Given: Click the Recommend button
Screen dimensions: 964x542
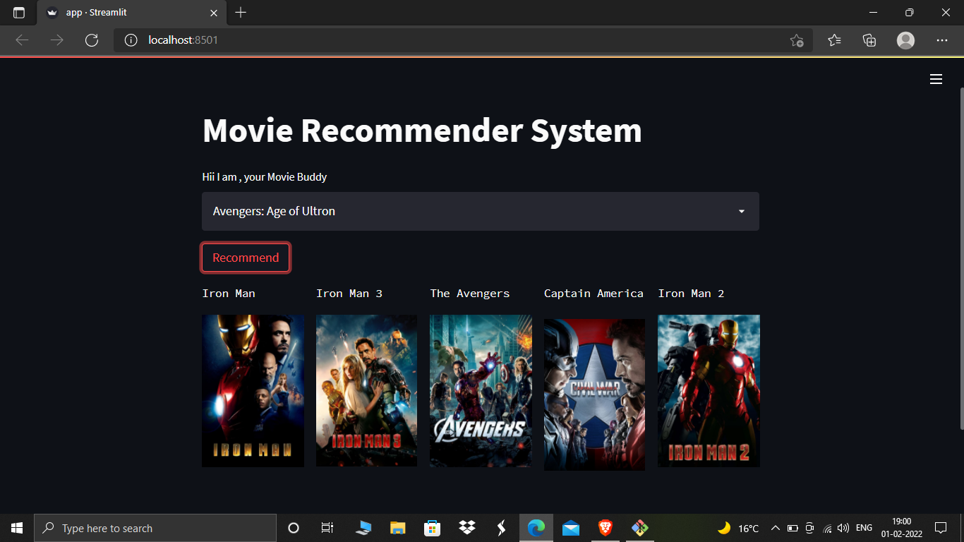Looking at the screenshot, I should coord(245,257).
